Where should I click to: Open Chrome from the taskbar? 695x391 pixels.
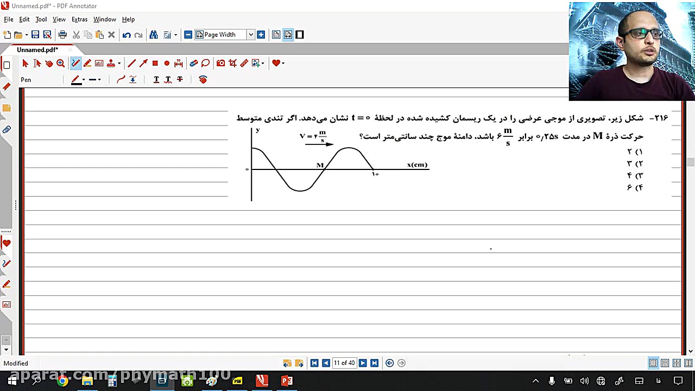pyautogui.click(x=62, y=381)
